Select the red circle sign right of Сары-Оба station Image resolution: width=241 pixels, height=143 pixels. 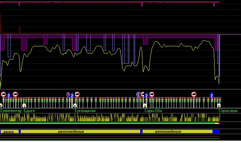click(152, 94)
